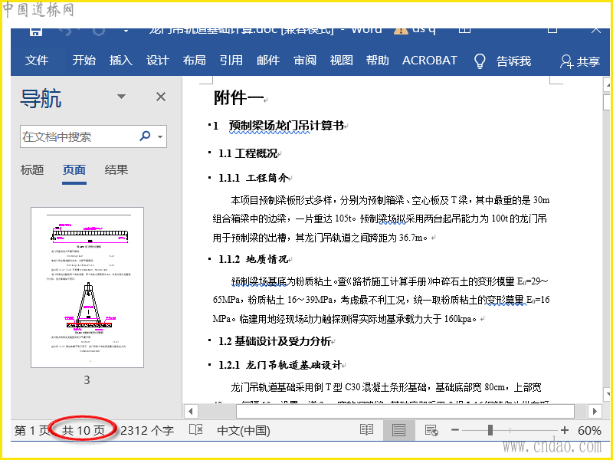Click horizontal scrollbar left arrow
This screenshot has width=613, height=460.
(x=191, y=412)
